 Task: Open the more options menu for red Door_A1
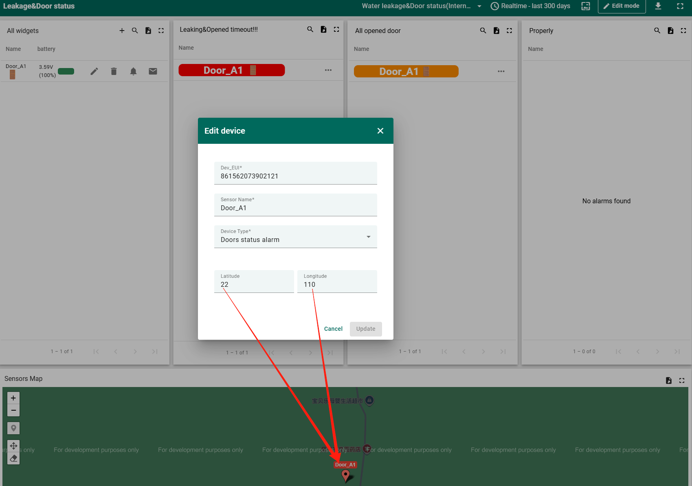[x=328, y=70]
